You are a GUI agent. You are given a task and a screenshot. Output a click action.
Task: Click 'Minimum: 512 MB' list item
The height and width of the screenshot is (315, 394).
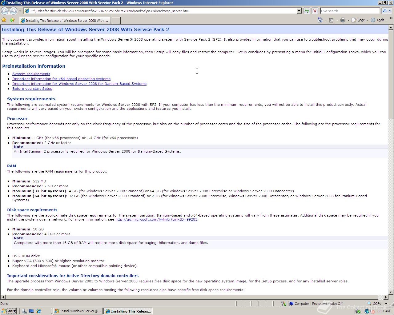click(29, 181)
